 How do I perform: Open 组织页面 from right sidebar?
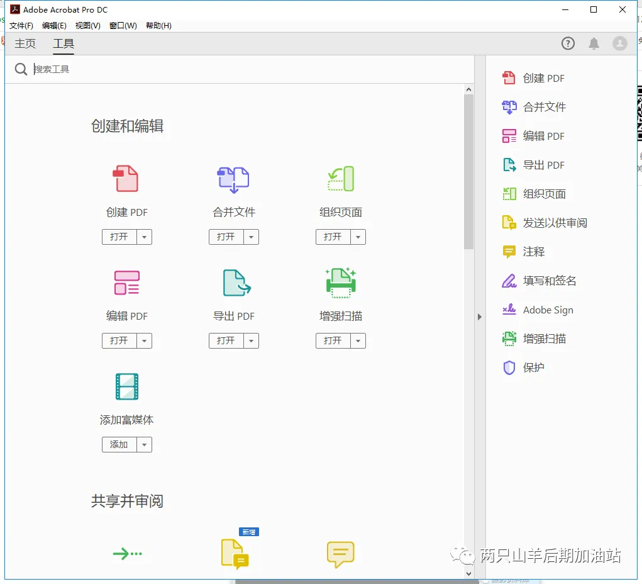click(x=533, y=194)
